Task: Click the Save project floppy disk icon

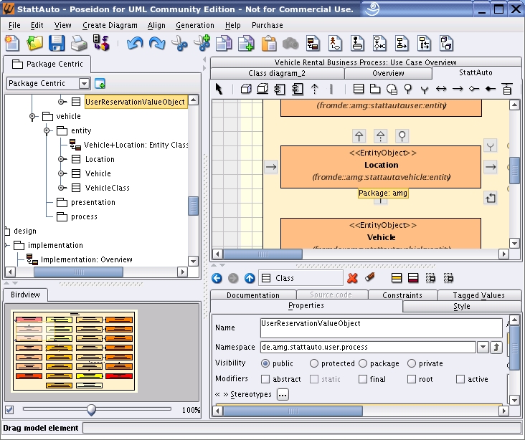Action: tap(56, 44)
